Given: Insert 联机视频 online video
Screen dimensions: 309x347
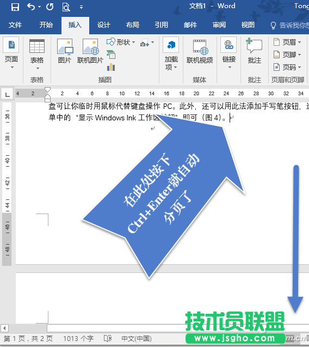Looking at the screenshot, I should 200,51.
